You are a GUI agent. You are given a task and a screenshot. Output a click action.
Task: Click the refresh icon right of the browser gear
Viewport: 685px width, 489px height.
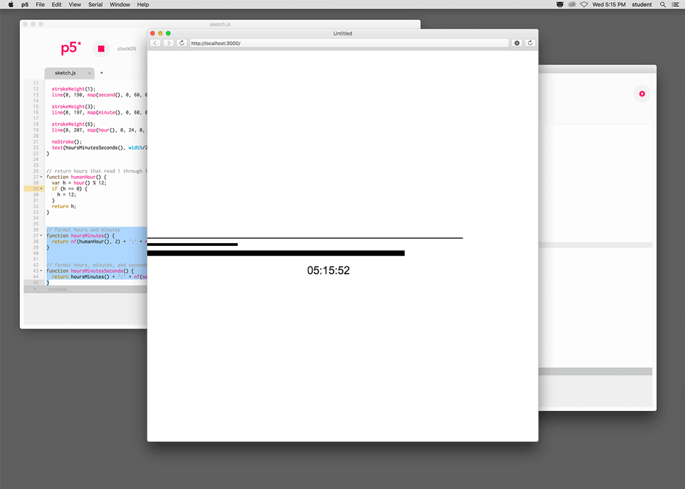pos(530,43)
